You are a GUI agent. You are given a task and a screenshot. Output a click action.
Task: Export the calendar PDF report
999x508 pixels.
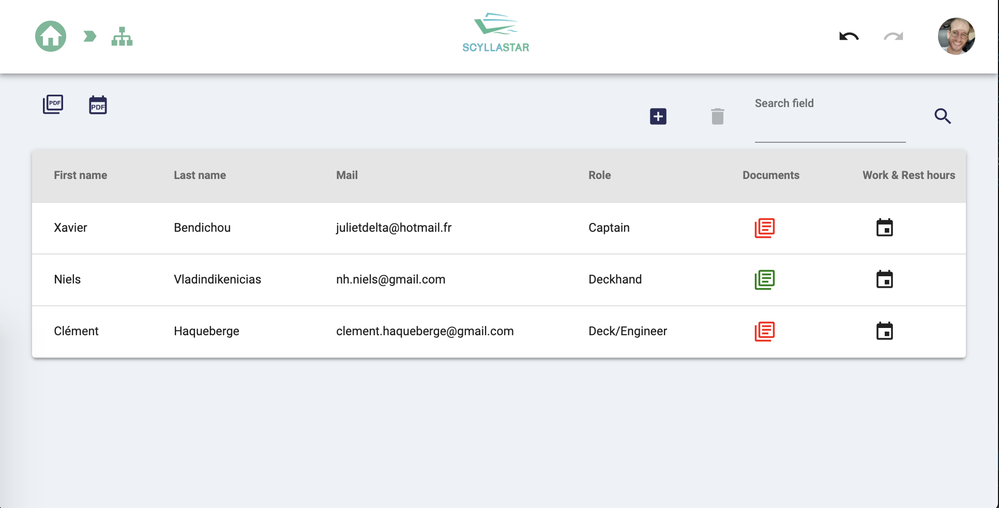98,105
